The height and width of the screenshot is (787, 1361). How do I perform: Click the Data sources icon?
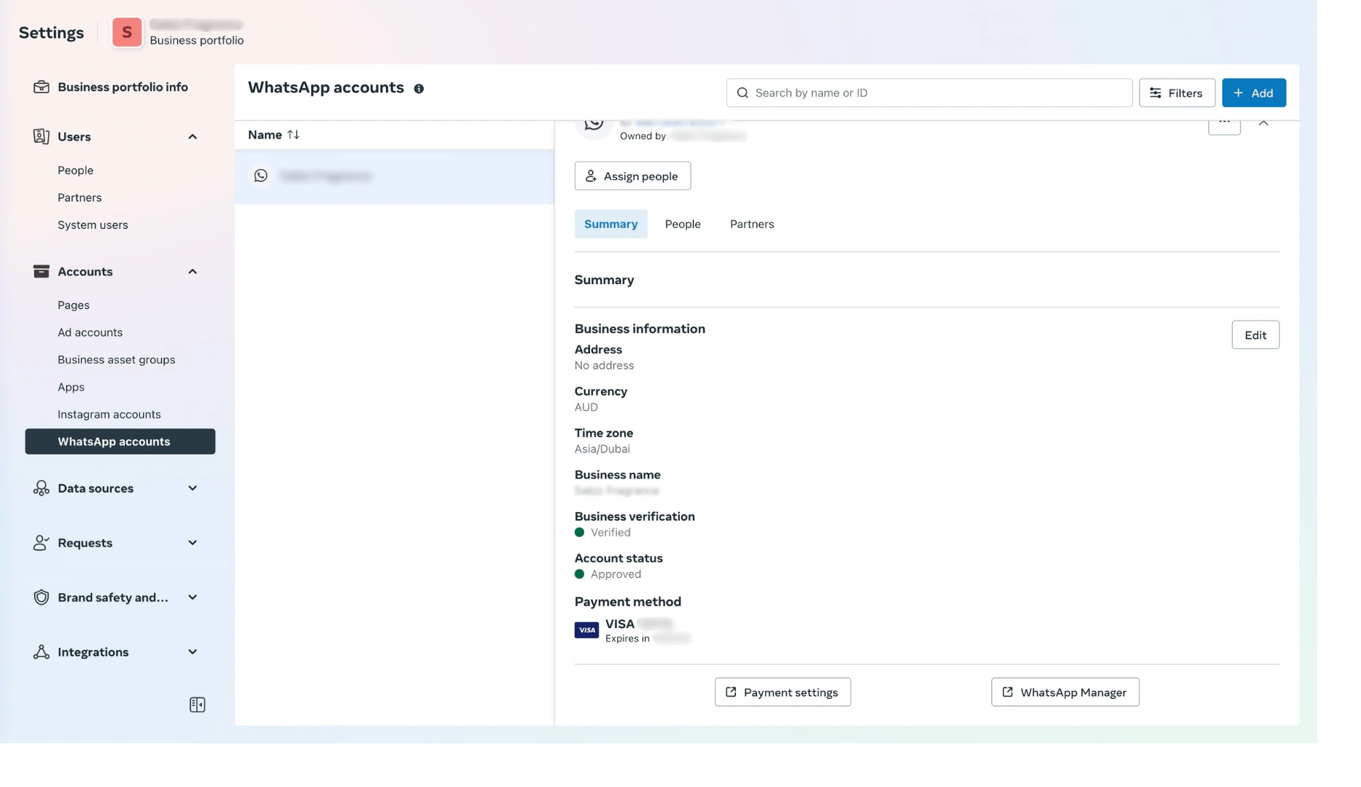tap(42, 488)
